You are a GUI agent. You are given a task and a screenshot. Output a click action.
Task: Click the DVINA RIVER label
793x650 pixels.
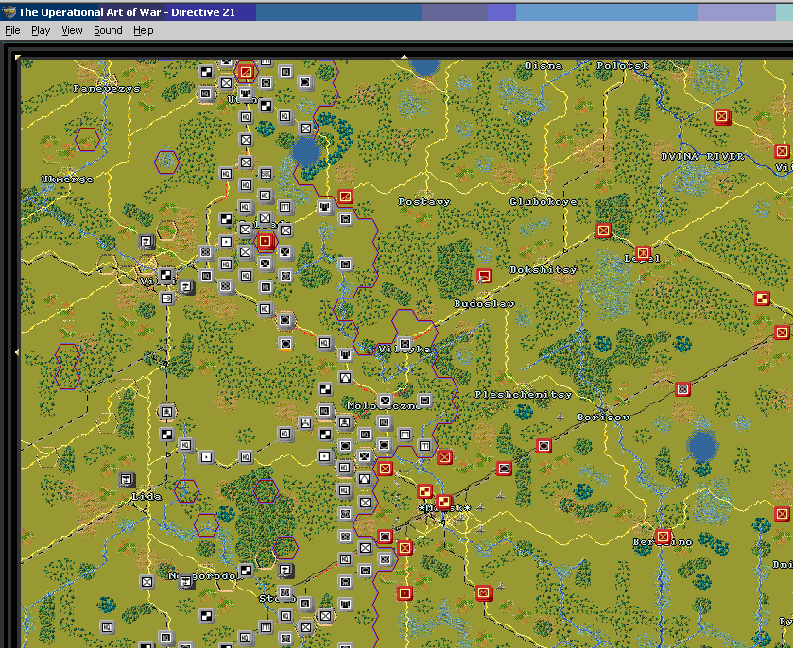coord(702,157)
